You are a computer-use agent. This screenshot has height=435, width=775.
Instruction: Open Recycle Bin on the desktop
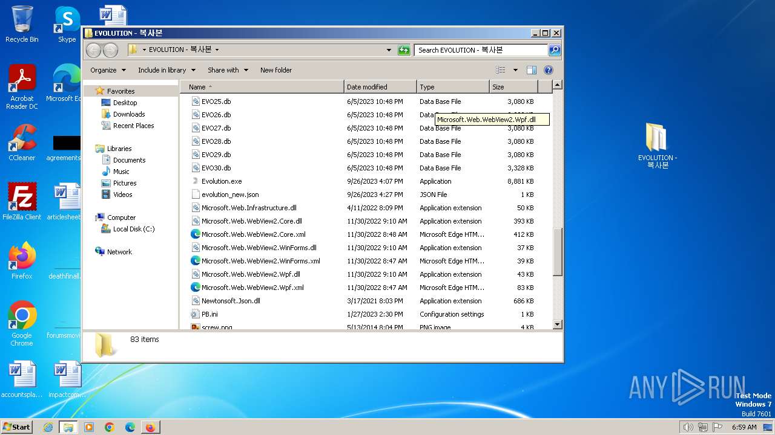[22, 24]
